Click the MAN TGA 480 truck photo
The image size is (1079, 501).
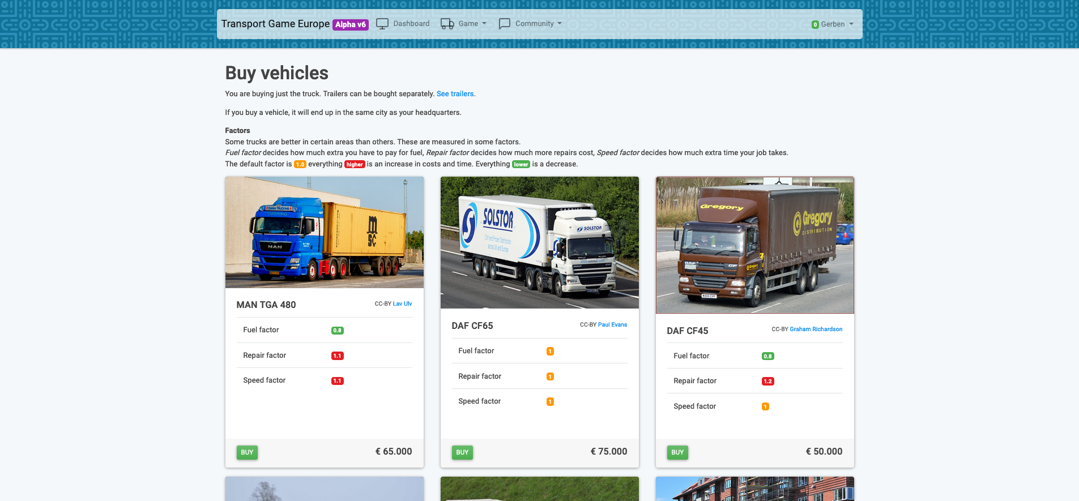click(325, 233)
